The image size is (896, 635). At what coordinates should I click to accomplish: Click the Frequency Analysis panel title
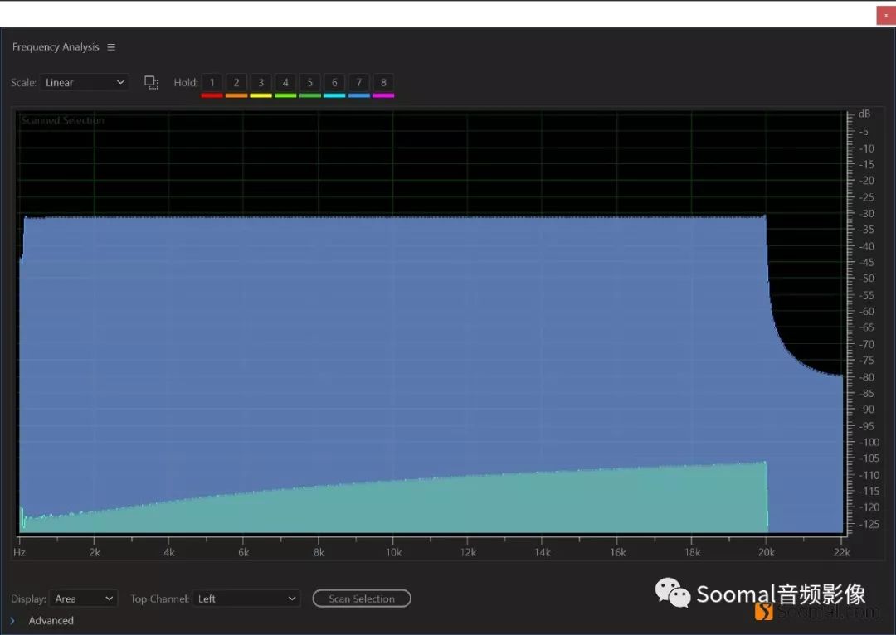pyautogui.click(x=56, y=47)
